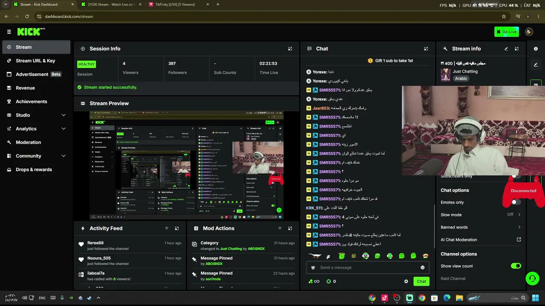Open AI Chat Moderation external link
Image resolution: width=545 pixels, height=306 pixels.
pos(519,240)
